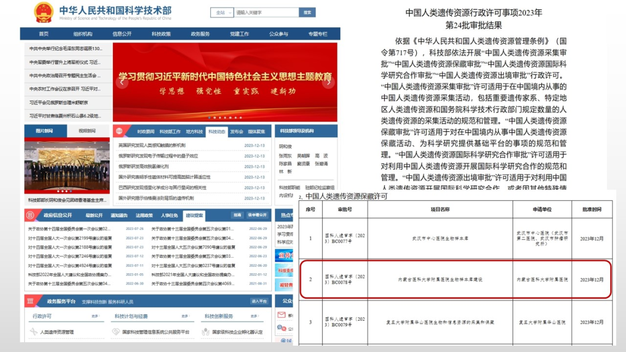
Task: Click the icon beside 国家级科技企业孵化器认定
Action: [x=206, y=332]
